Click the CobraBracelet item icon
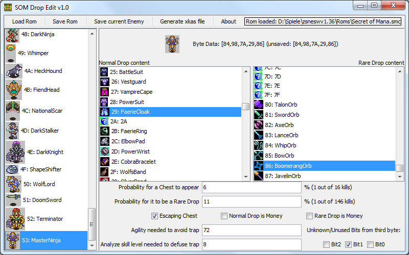Image resolution: width=409 pixels, height=255 pixels. [105, 162]
